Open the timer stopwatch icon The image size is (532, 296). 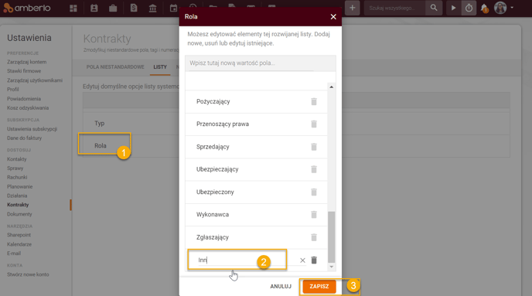[x=469, y=8]
